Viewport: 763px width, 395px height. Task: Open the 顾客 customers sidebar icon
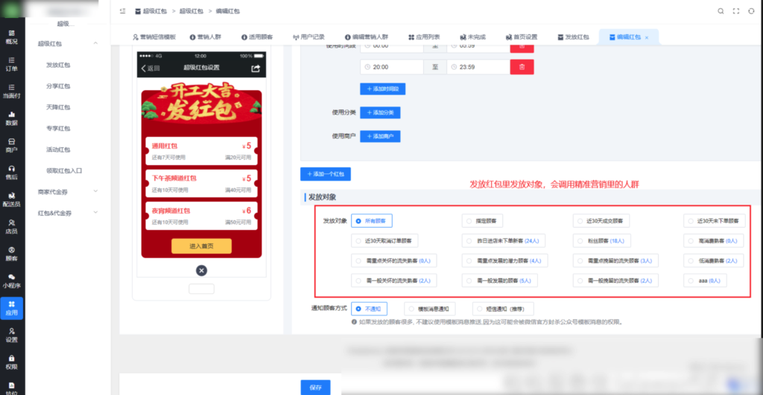12,254
